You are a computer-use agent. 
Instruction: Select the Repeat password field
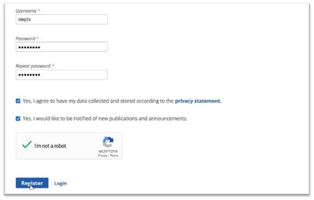point(62,75)
